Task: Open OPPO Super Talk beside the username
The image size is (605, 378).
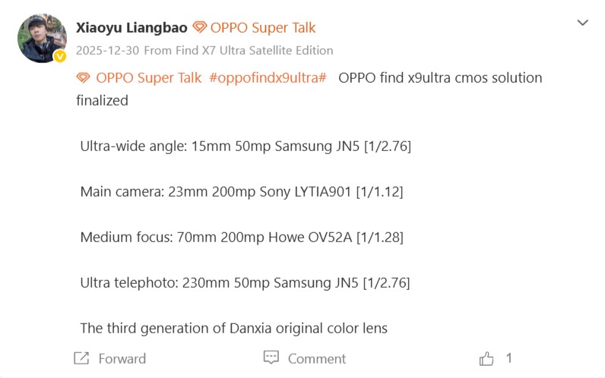Action: [262, 28]
